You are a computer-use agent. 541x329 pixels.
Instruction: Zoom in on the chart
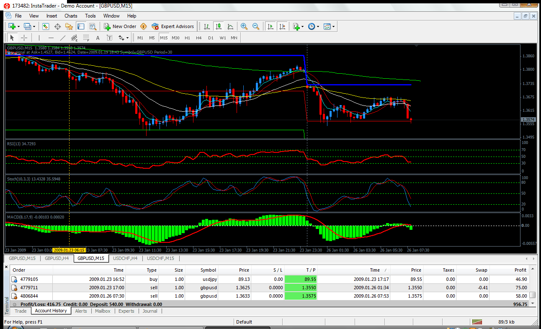(x=244, y=26)
